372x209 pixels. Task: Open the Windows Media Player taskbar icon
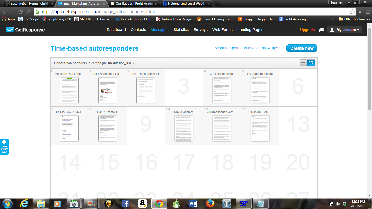[57, 203]
